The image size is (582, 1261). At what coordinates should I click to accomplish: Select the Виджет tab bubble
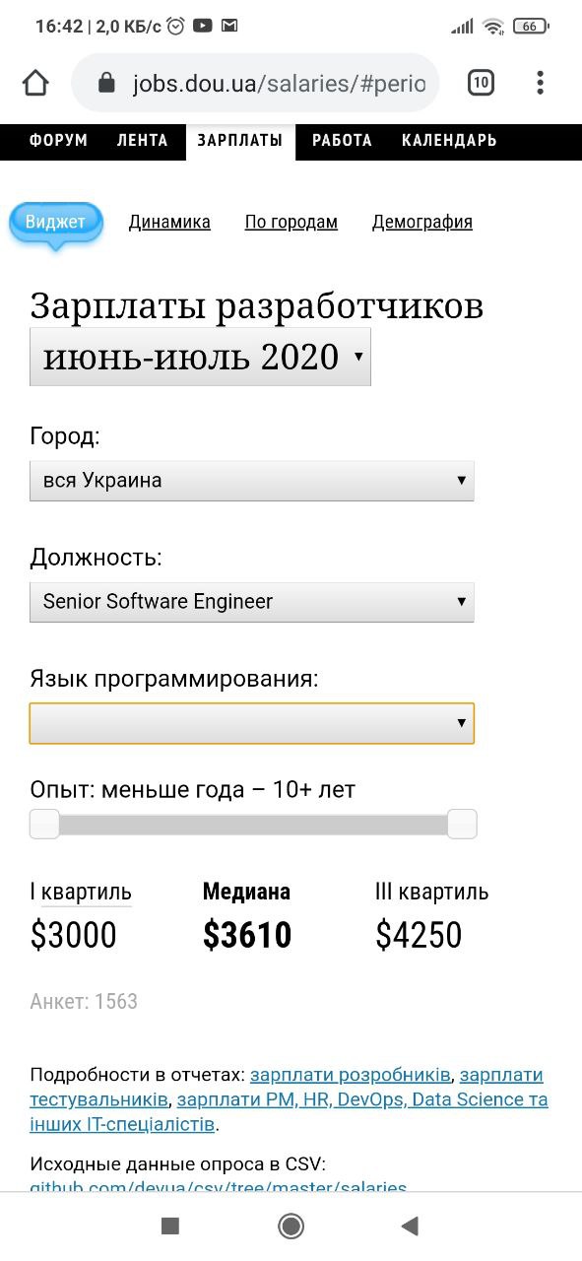[x=55, y=223]
